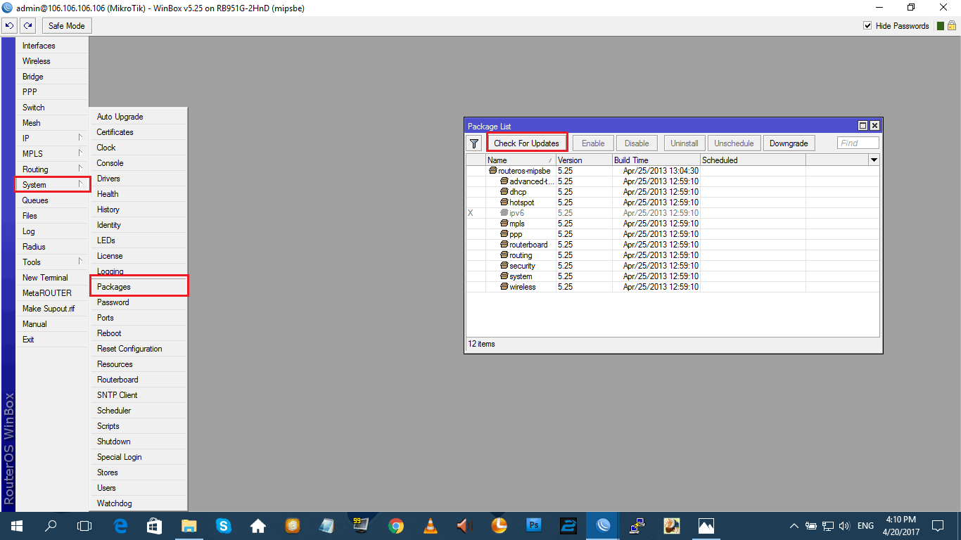Open the filter funnel in Package List
961x540 pixels.
[x=474, y=143]
